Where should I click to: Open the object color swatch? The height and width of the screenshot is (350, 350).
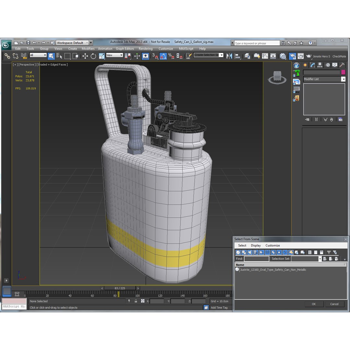point(343,72)
